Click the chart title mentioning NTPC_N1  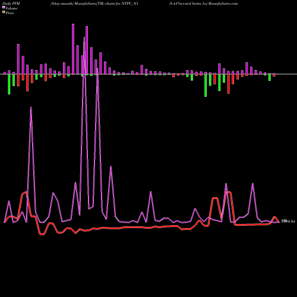(x=94, y=4)
